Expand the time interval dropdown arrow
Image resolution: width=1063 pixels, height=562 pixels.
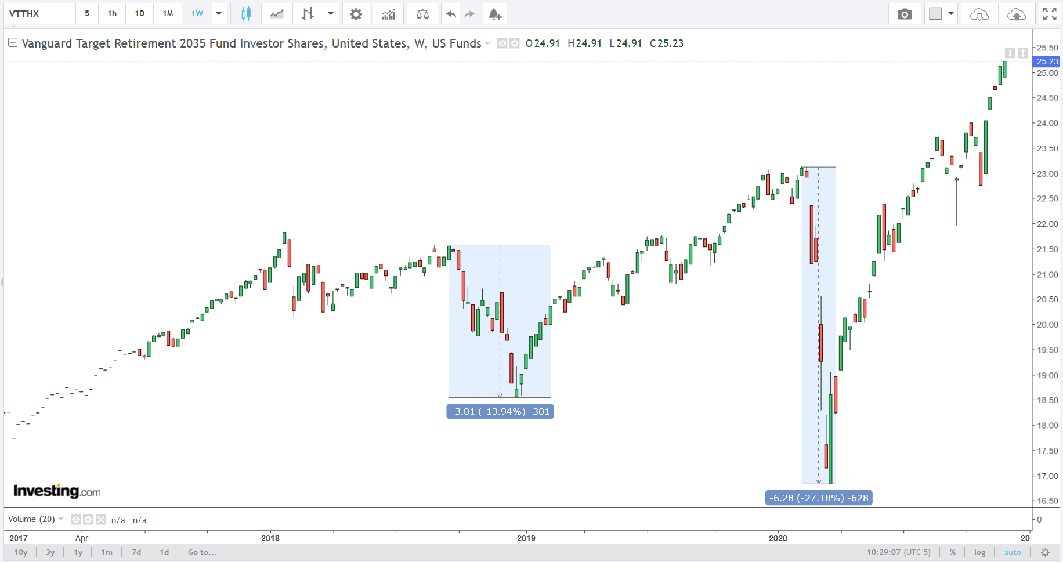coord(219,14)
